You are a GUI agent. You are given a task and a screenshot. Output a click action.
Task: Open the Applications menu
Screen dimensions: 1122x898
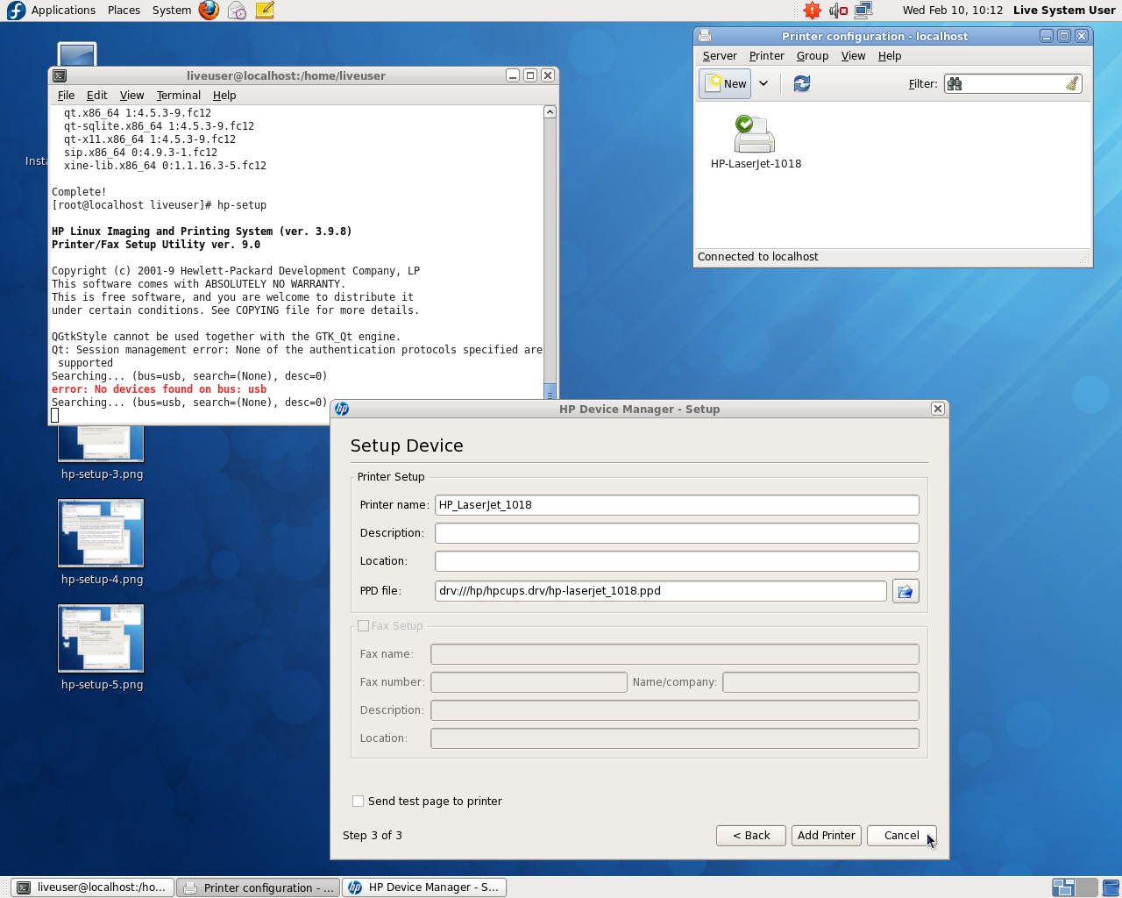[62, 11]
